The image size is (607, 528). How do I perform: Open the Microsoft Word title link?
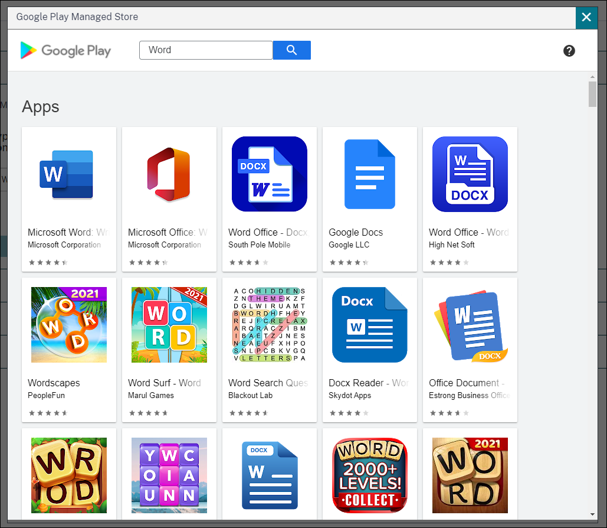[69, 232]
